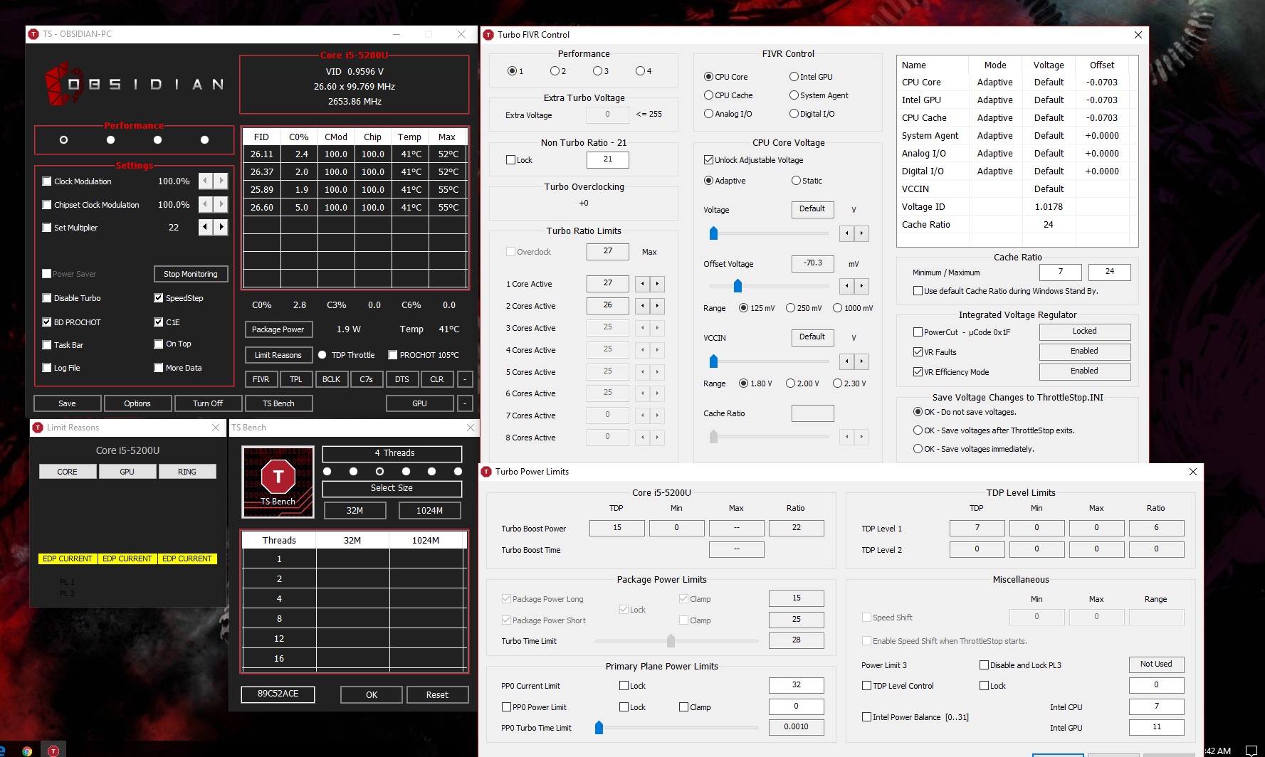The image size is (1265, 757).
Task: Click the CORE button in Limit Reasons
Action: point(68,472)
